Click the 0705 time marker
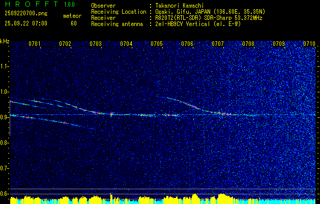 pyautogui.click(x=157, y=43)
